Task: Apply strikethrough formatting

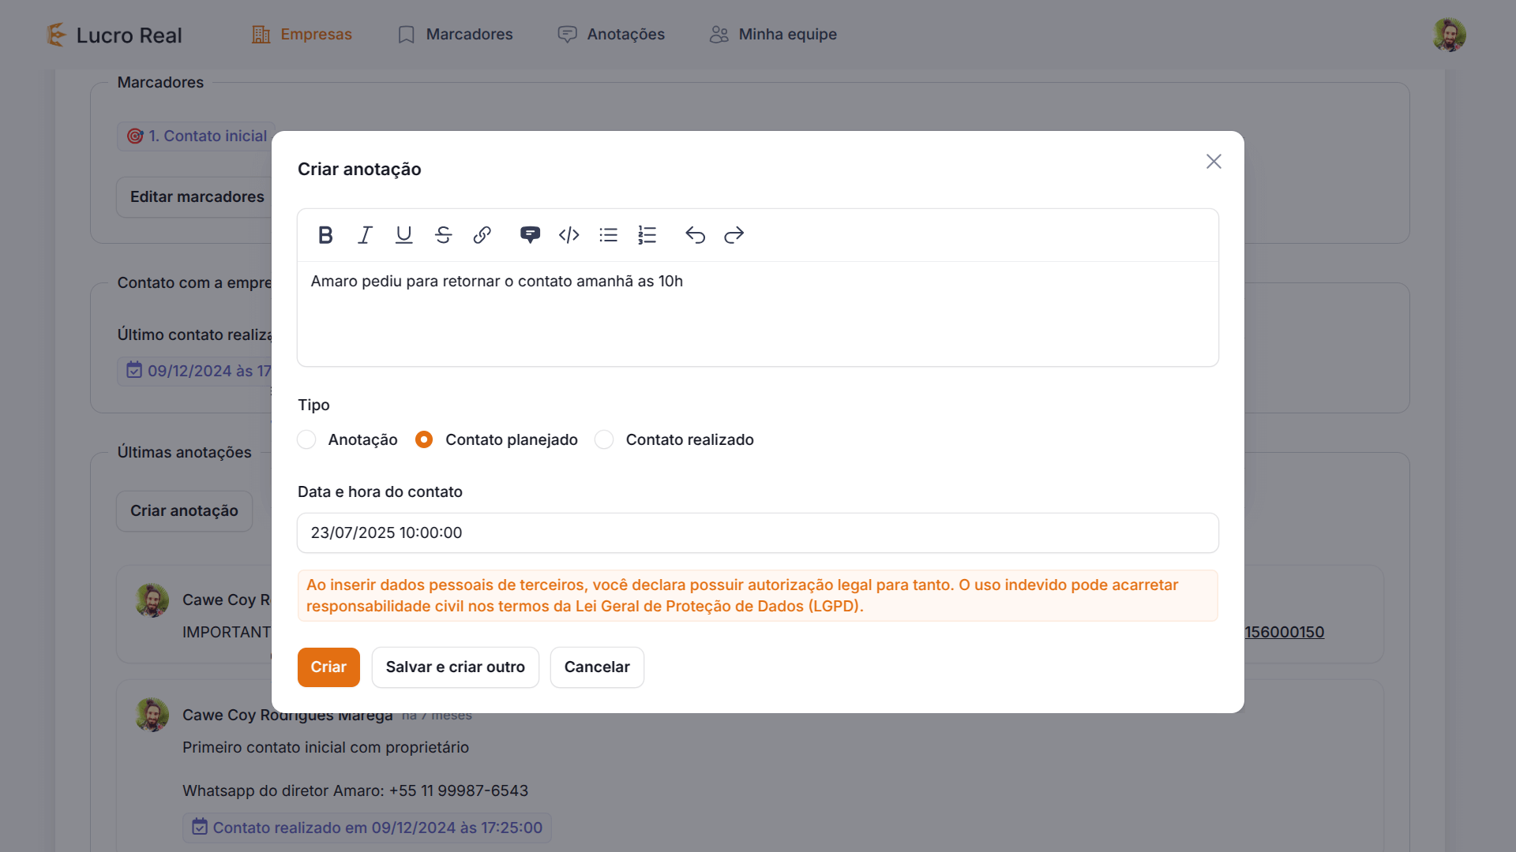Action: [x=443, y=235]
